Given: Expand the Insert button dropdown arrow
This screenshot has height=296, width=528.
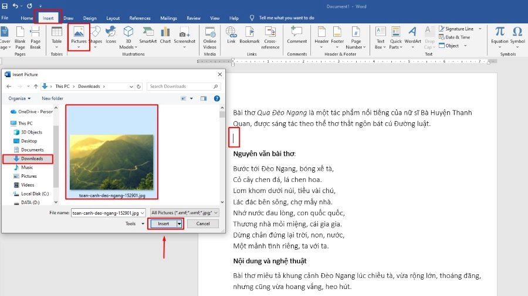Looking at the screenshot, I should point(180,223).
